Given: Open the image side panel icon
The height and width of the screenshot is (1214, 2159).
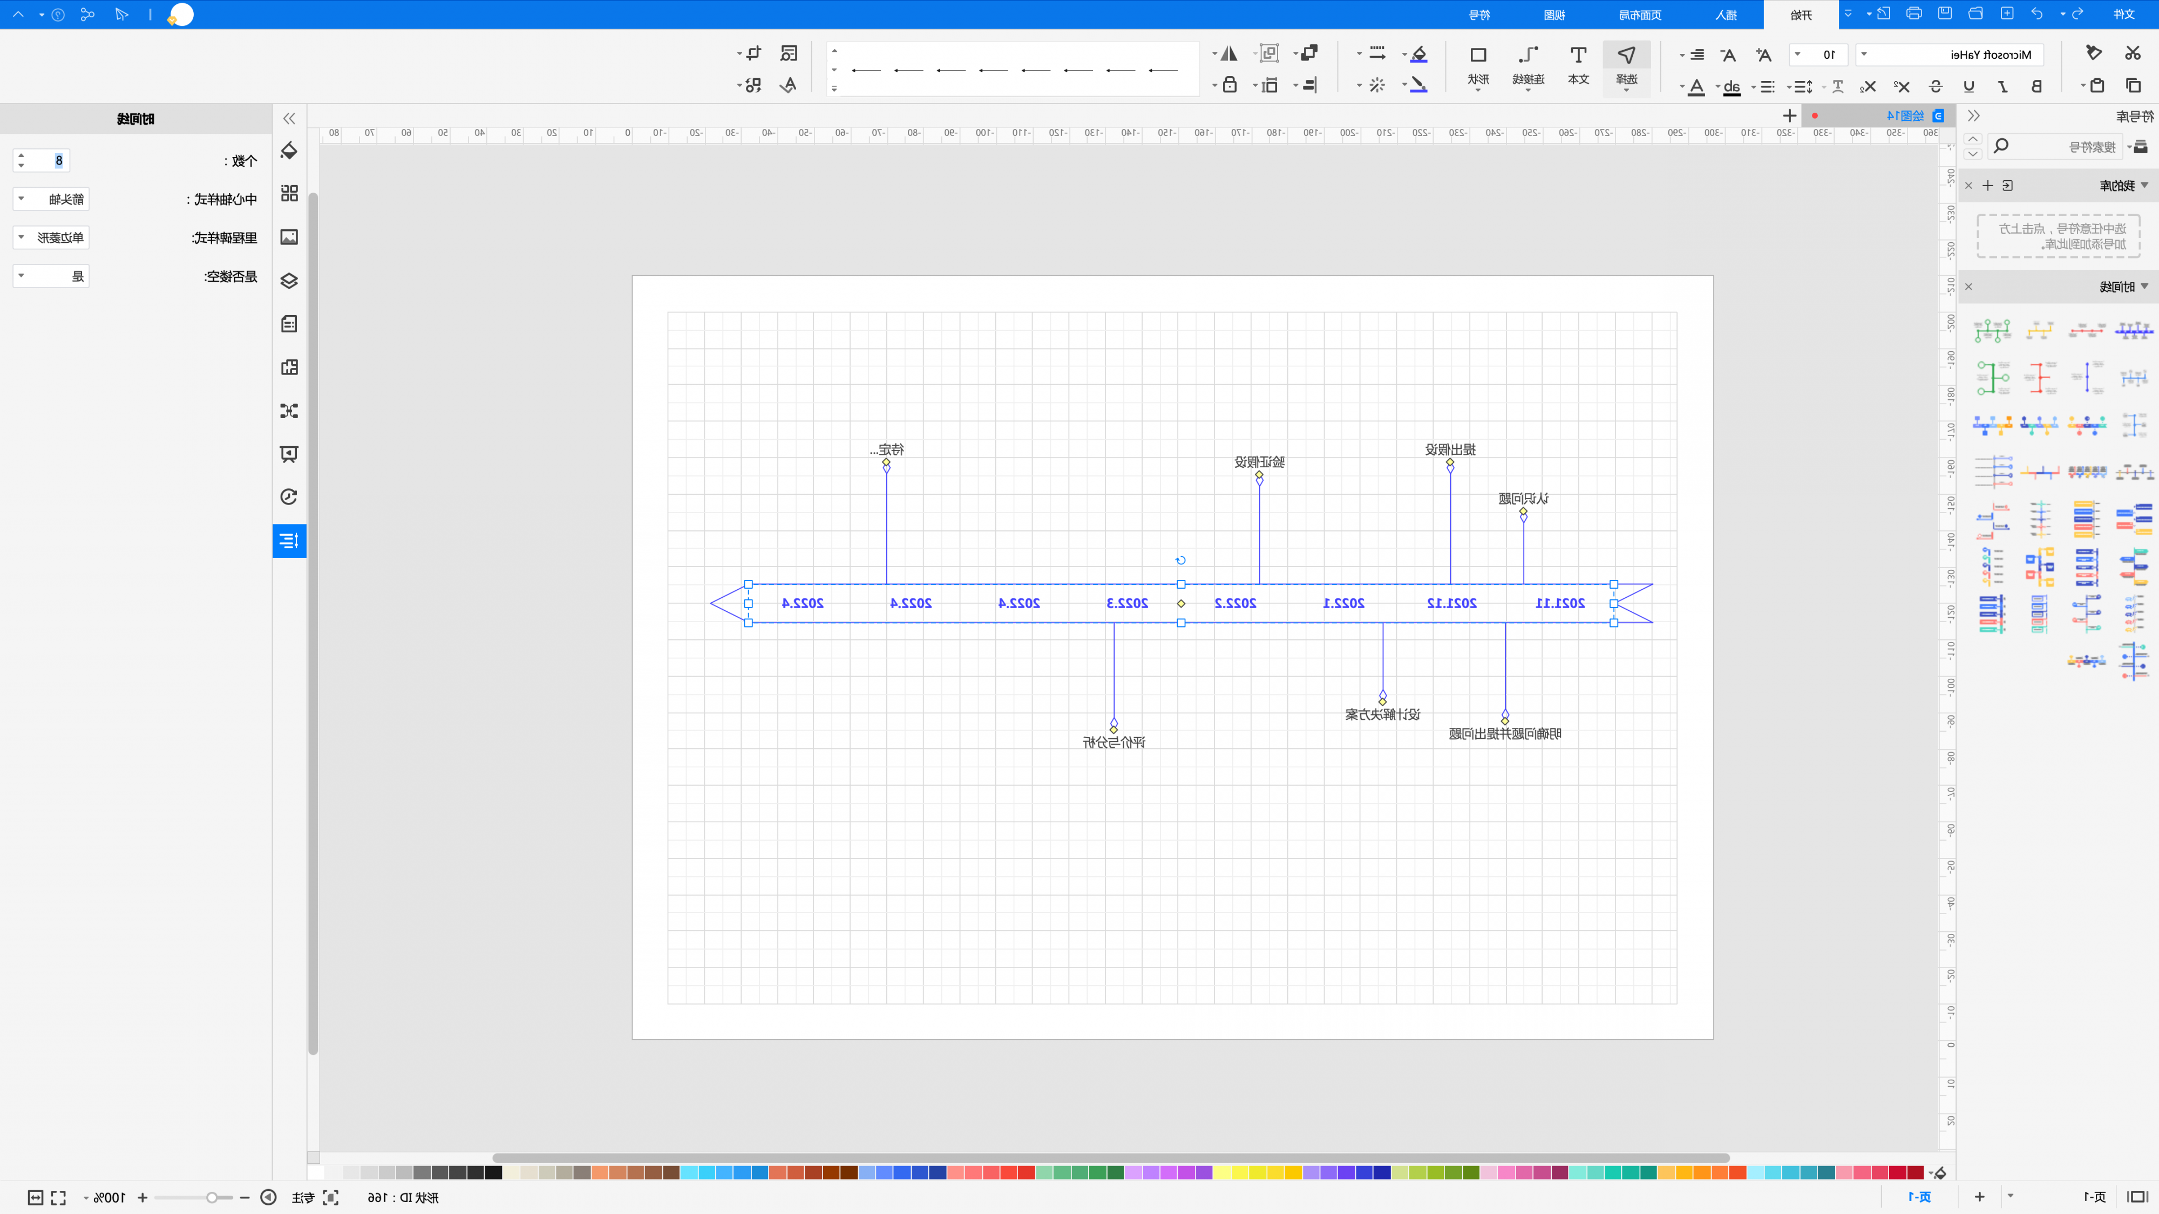Looking at the screenshot, I should pyautogui.click(x=289, y=237).
